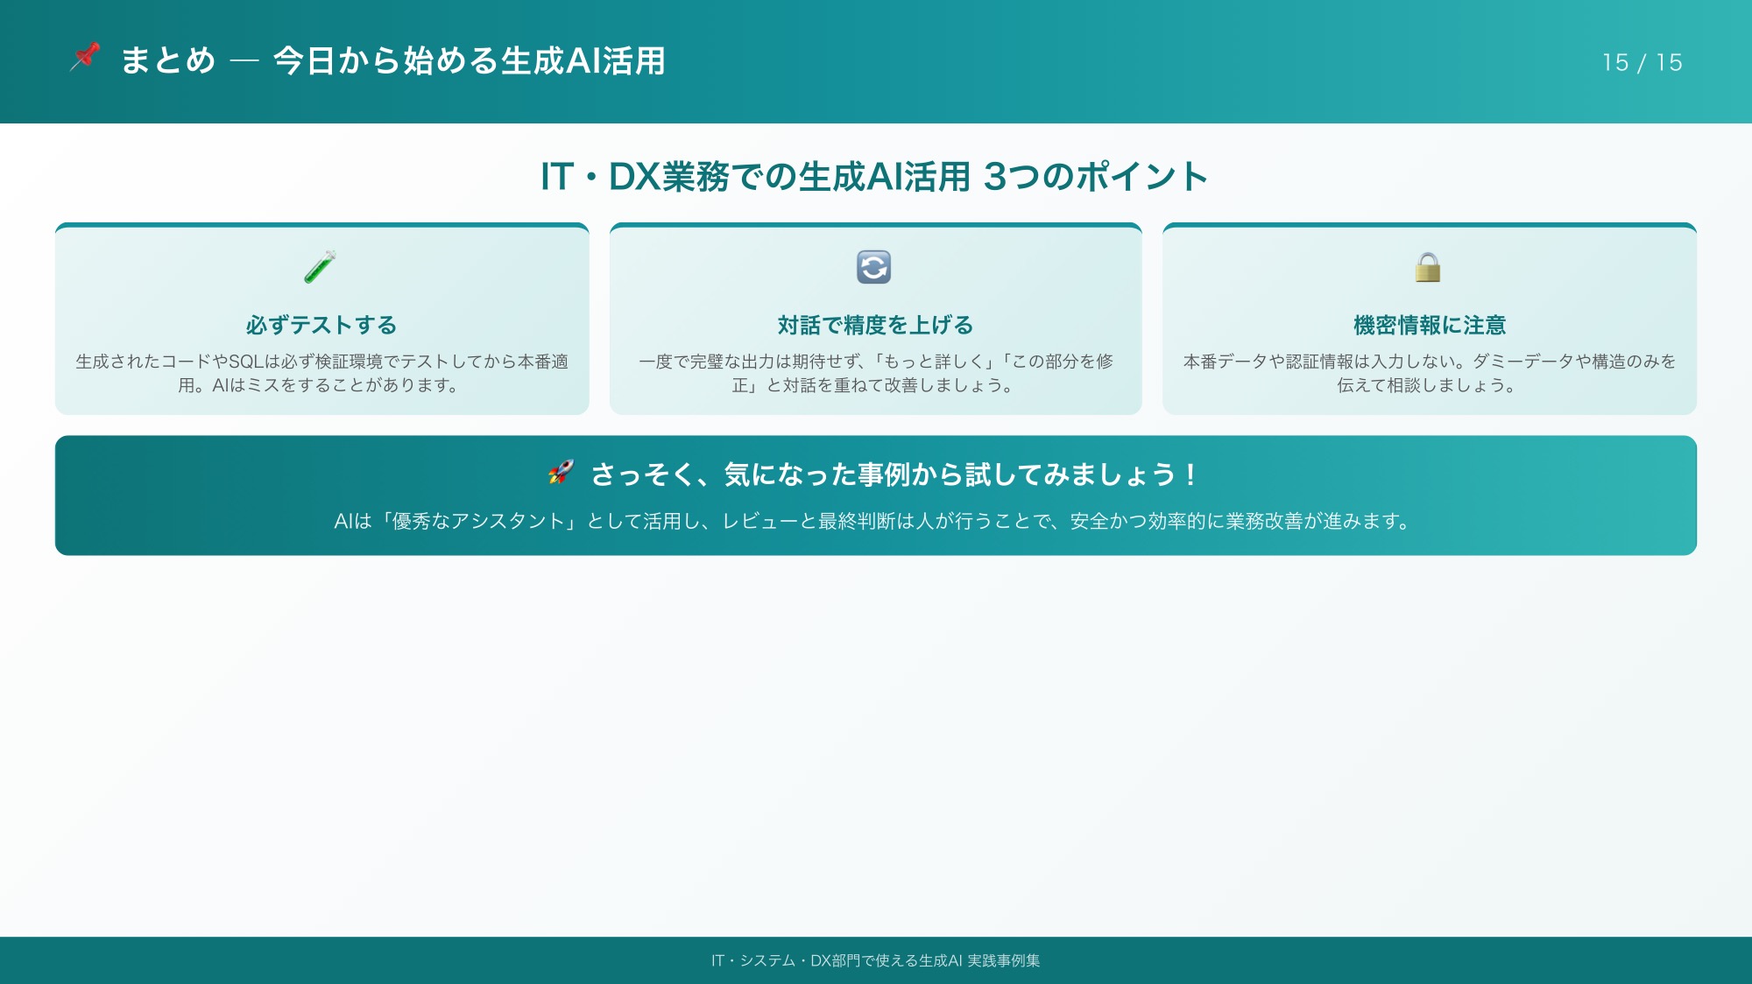
Task: Click the card title 対話で精度を上げる
Action: (x=875, y=325)
